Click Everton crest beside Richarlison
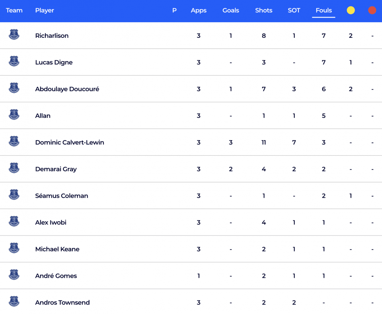 14,35
